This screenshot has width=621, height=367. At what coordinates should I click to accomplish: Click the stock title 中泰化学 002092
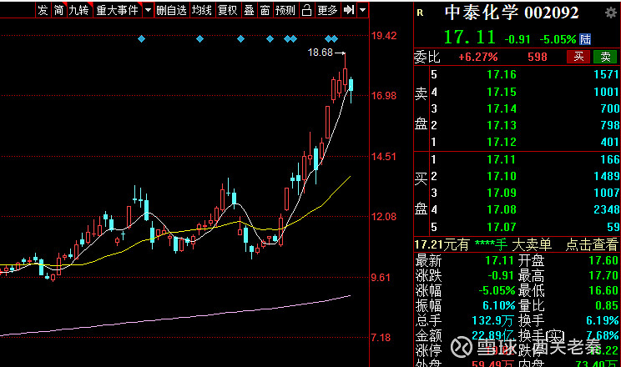point(512,13)
